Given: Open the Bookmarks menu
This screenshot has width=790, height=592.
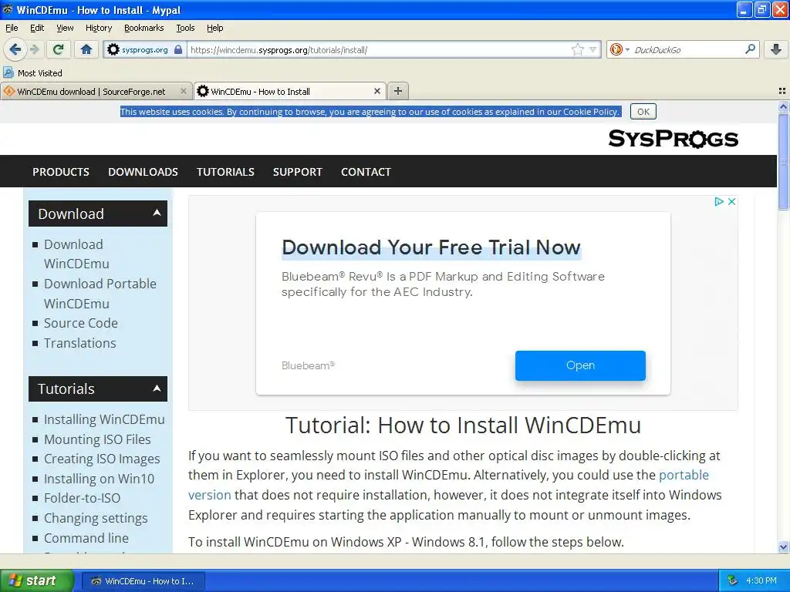Looking at the screenshot, I should click(x=144, y=28).
